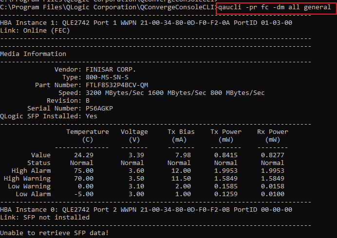337x238 pixels.
Task: Click High Warning temperature '70.00'
Action: 84,179
